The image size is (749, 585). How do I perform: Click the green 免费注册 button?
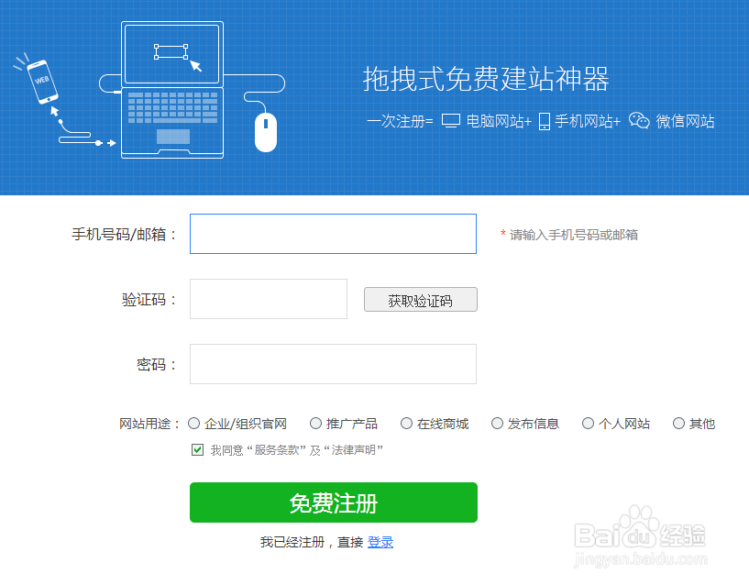334,502
